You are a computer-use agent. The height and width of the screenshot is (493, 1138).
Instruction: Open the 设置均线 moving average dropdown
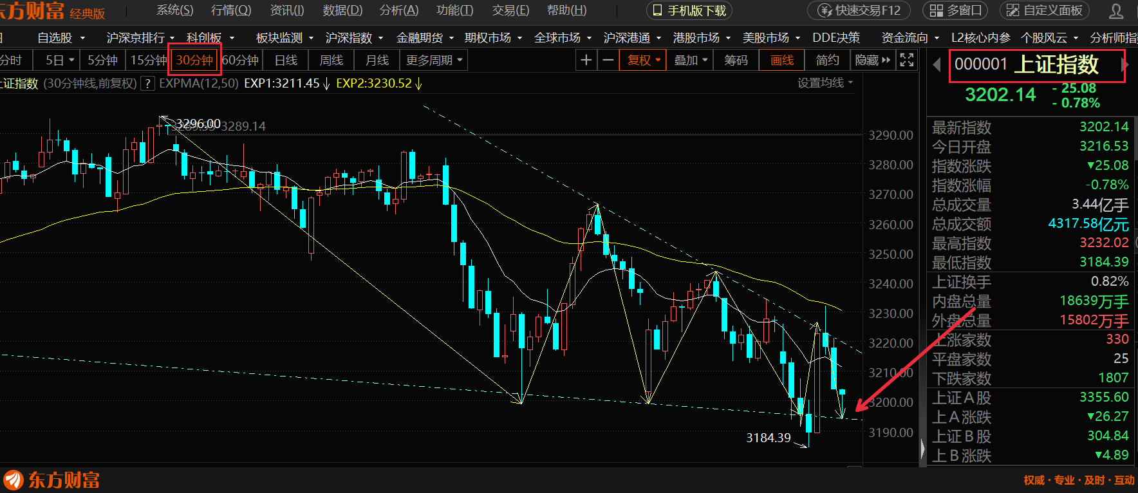coord(825,83)
